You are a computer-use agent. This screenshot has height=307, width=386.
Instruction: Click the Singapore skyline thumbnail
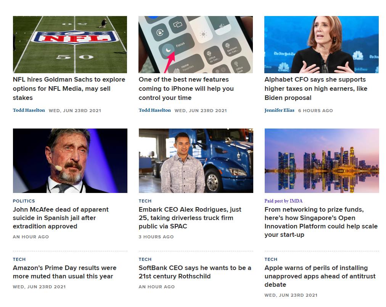click(322, 161)
